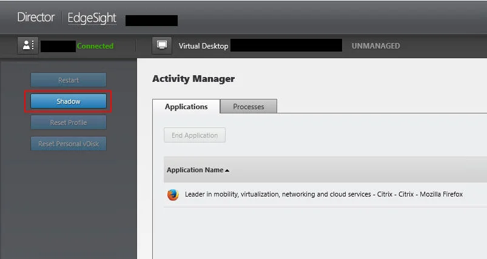
Task: Click the Virtual Desktop label
Action: 203,46
